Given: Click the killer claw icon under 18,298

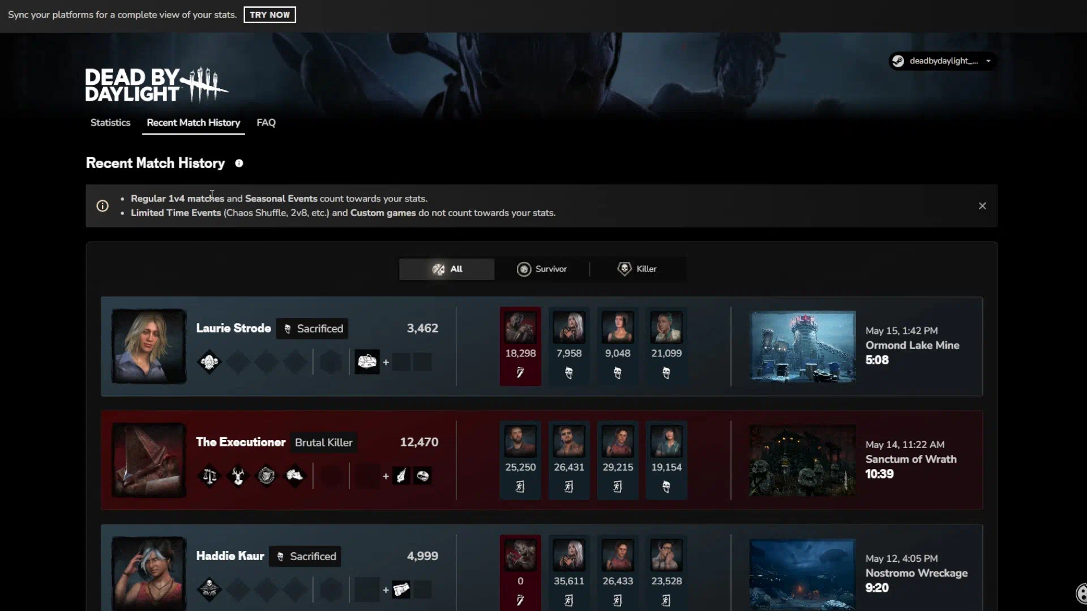Looking at the screenshot, I should [520, 373].
